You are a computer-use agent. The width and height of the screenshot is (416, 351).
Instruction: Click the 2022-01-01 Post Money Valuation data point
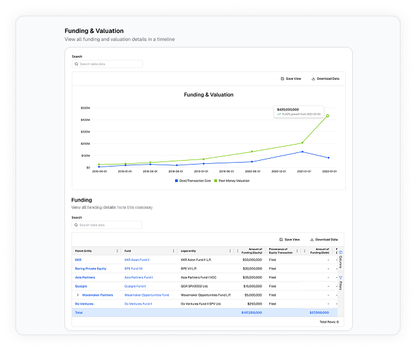coord(328,116)
